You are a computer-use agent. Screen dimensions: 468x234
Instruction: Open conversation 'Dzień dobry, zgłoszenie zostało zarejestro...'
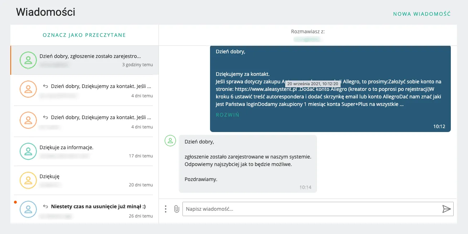(90, 57)
